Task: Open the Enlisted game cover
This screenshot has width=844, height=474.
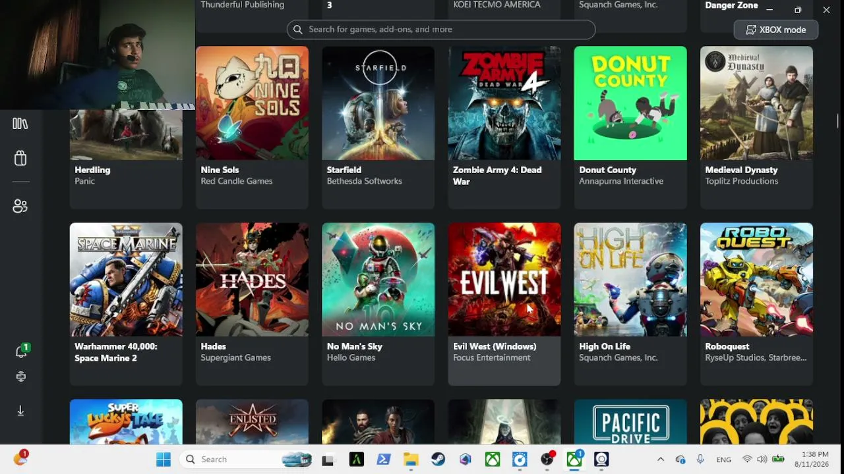Action: tap(252, 422)
